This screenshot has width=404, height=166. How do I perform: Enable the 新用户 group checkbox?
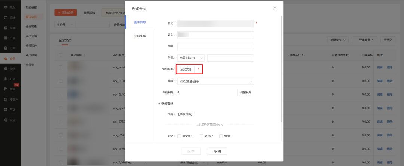click(221, 136)
